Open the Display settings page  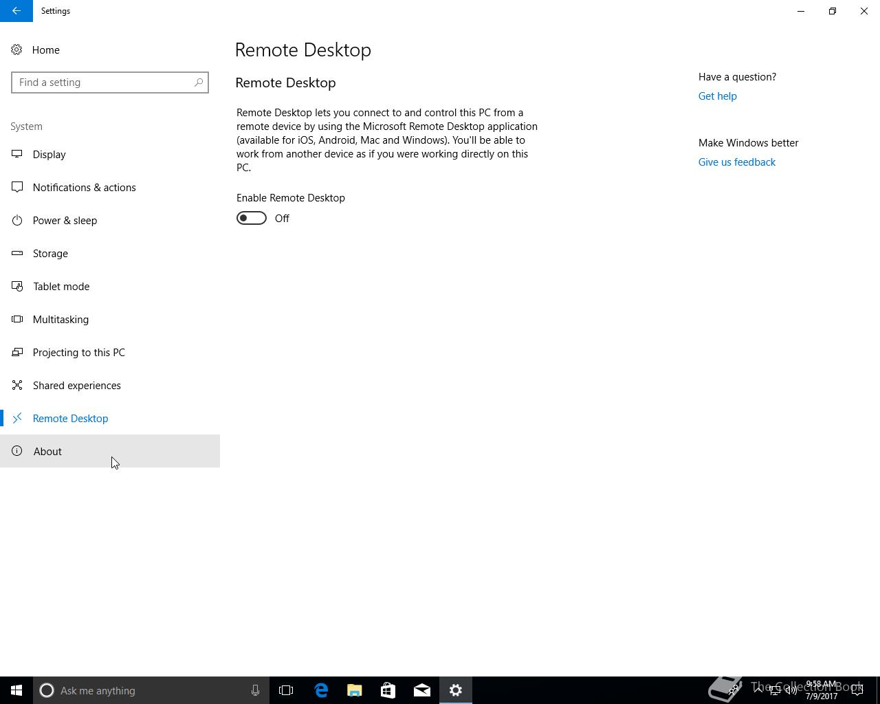coord(110,154)
